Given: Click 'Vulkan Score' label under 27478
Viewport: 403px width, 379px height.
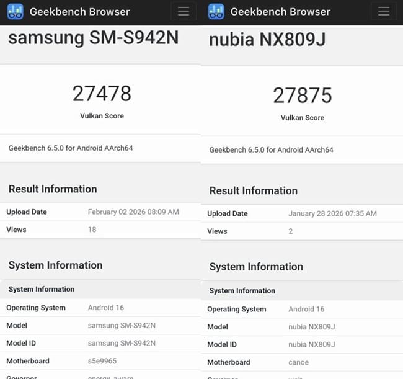Looking at the screenshot, I should pyautogui.click(x=102, y=116).
